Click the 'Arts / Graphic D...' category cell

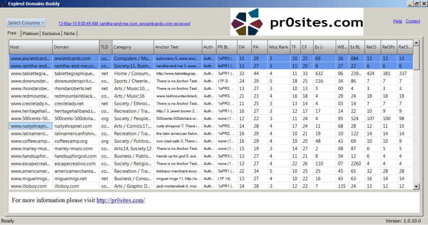click(x=133, y=186)
